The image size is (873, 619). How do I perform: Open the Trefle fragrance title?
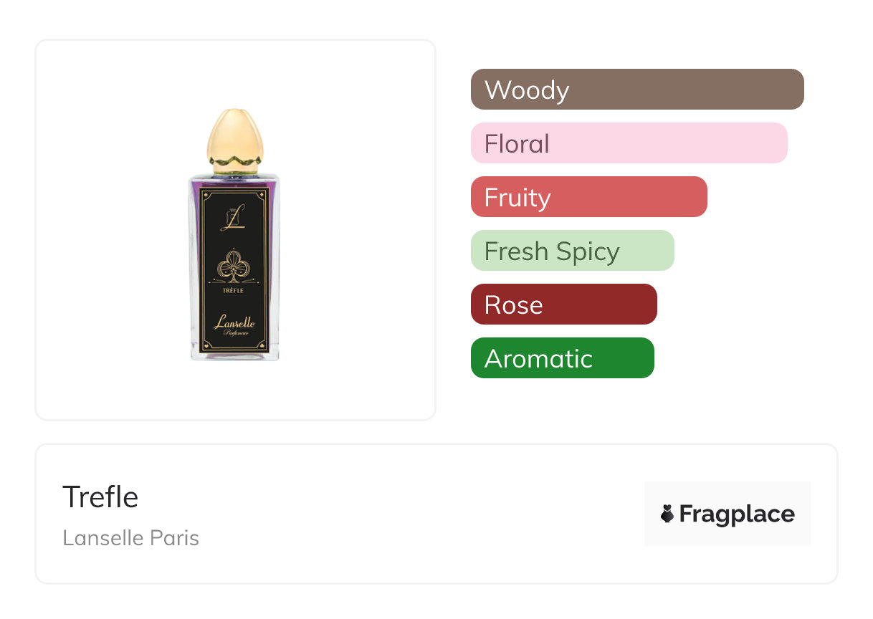(x=100, y=497)
